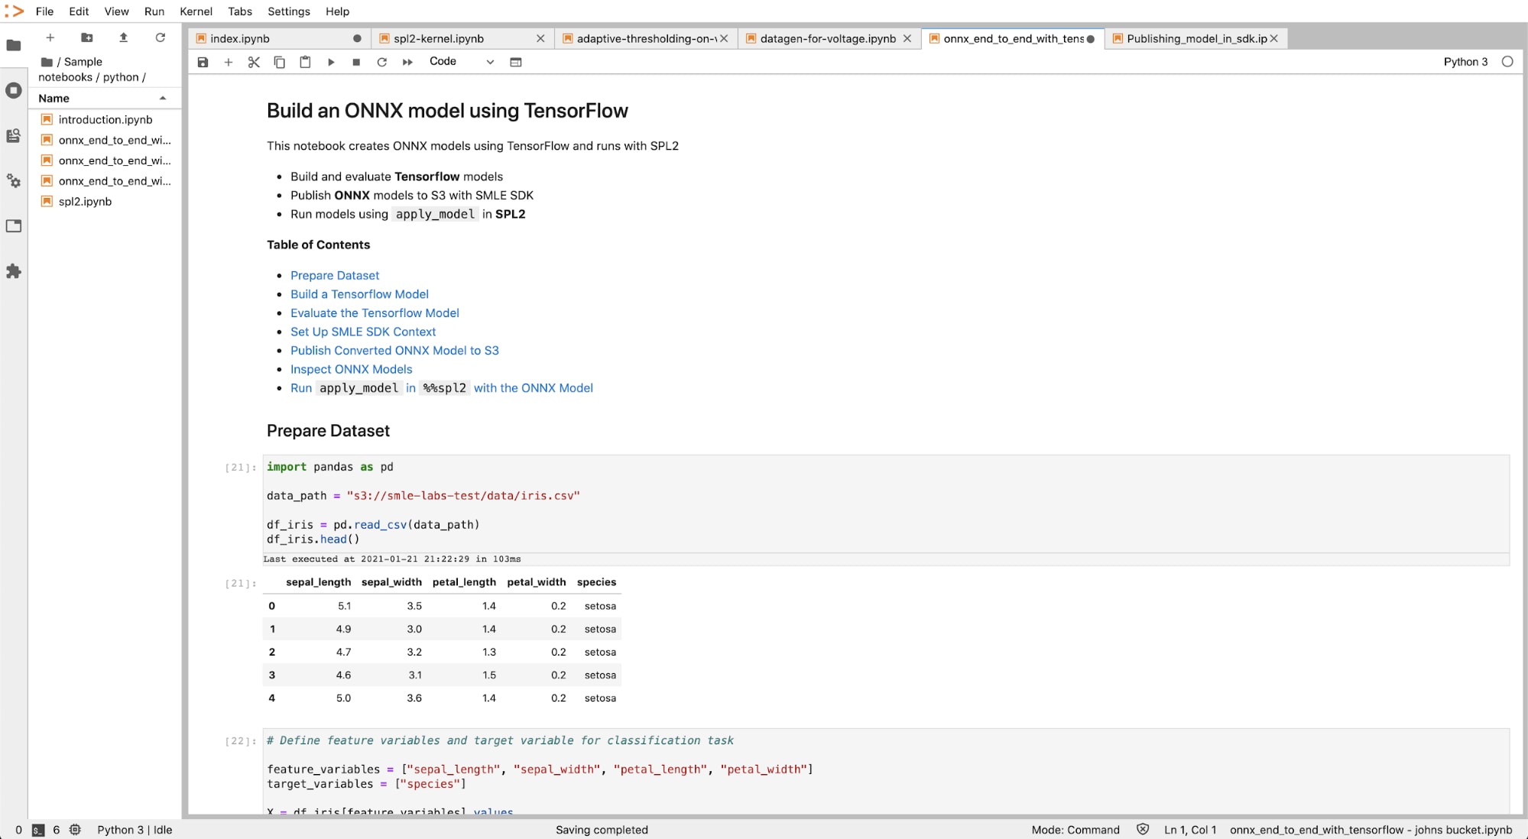The width and height of the screenshot is (1528, 839).
Task: Switch to the datagen-for-voltage.ipynb tab
Action: click(x=828, y=39)
